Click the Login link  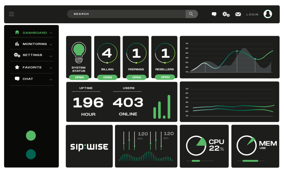coord(252,14)
